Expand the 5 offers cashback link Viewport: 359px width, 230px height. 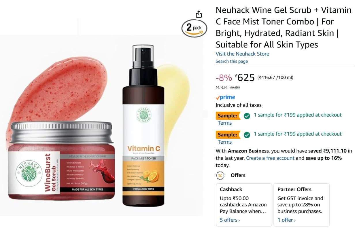[x=230, y=220]
